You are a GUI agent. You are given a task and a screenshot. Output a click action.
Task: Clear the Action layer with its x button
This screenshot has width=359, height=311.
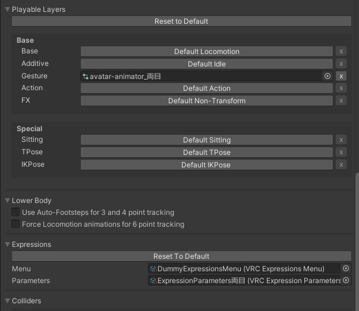tap(341, 88)
